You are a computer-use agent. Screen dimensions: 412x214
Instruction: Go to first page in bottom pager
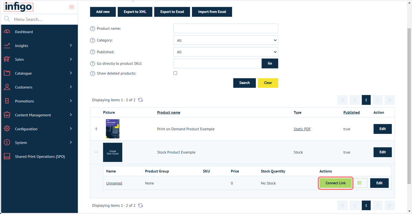tap(342, 205)
